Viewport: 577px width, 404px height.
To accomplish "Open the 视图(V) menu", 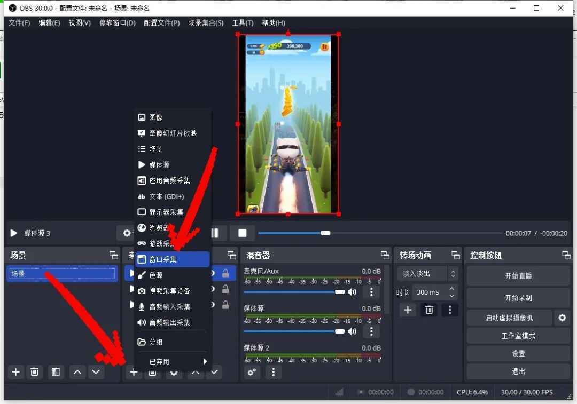I will click(x=80, y=23).
